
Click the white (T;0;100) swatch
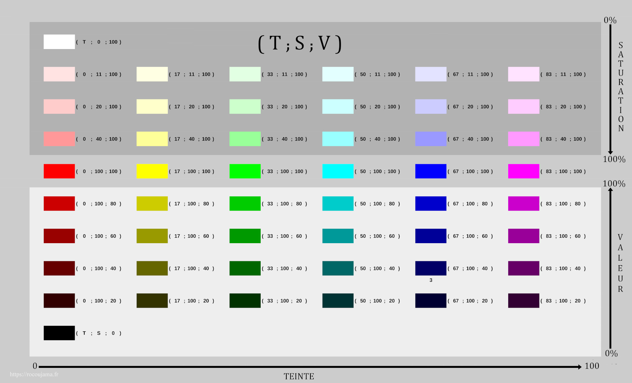coord(59,42)
